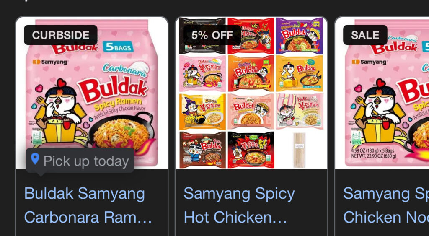Click the rightmost product image with SALE

(382, 93)
